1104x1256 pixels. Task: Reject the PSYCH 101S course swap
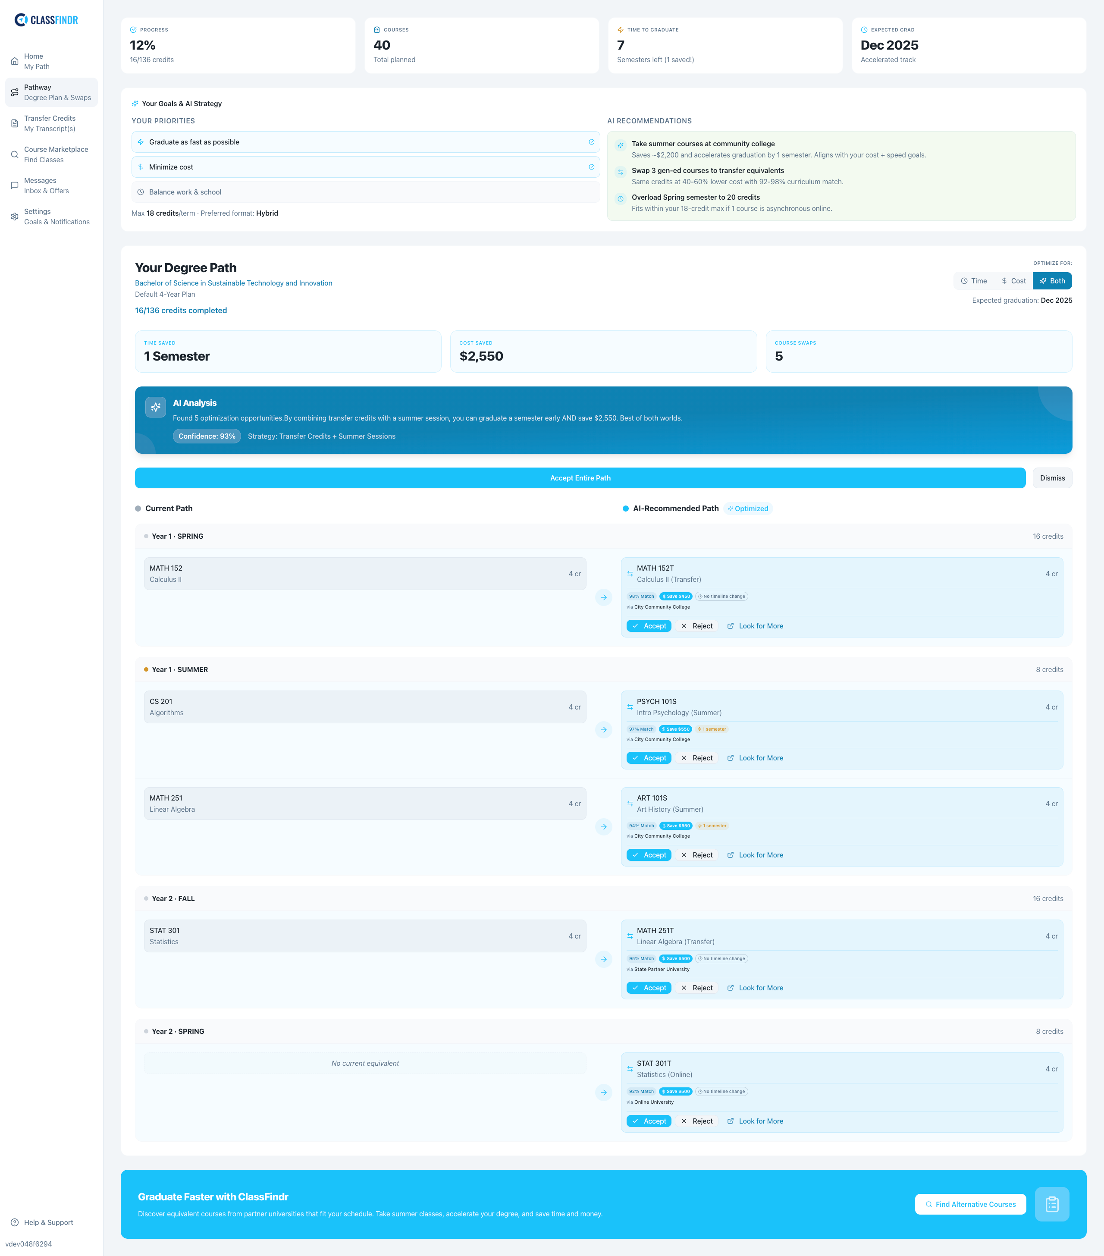[x=696, y=758]
